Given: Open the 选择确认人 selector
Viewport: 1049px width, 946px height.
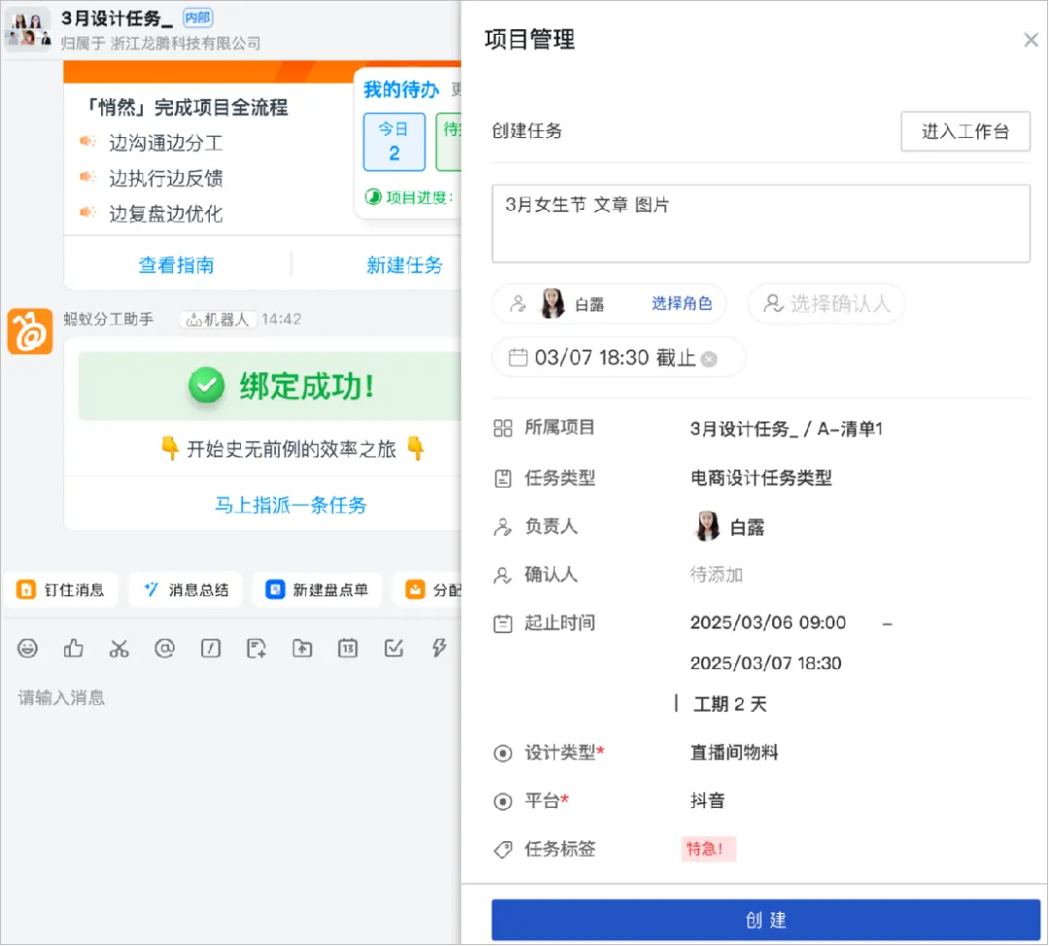Looking at the screenshot, I should (x=827, y=304).
